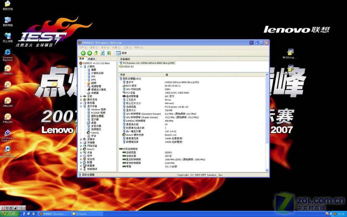Select PCI/AGP 视频 in the tree
Image resolution: width=347 pixels, height=217 pixels.
(98, 113)
